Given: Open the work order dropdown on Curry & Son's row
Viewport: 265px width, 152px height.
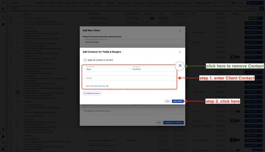Looking at the screenshot, I should pyautogui.click(x=260, y=23).
